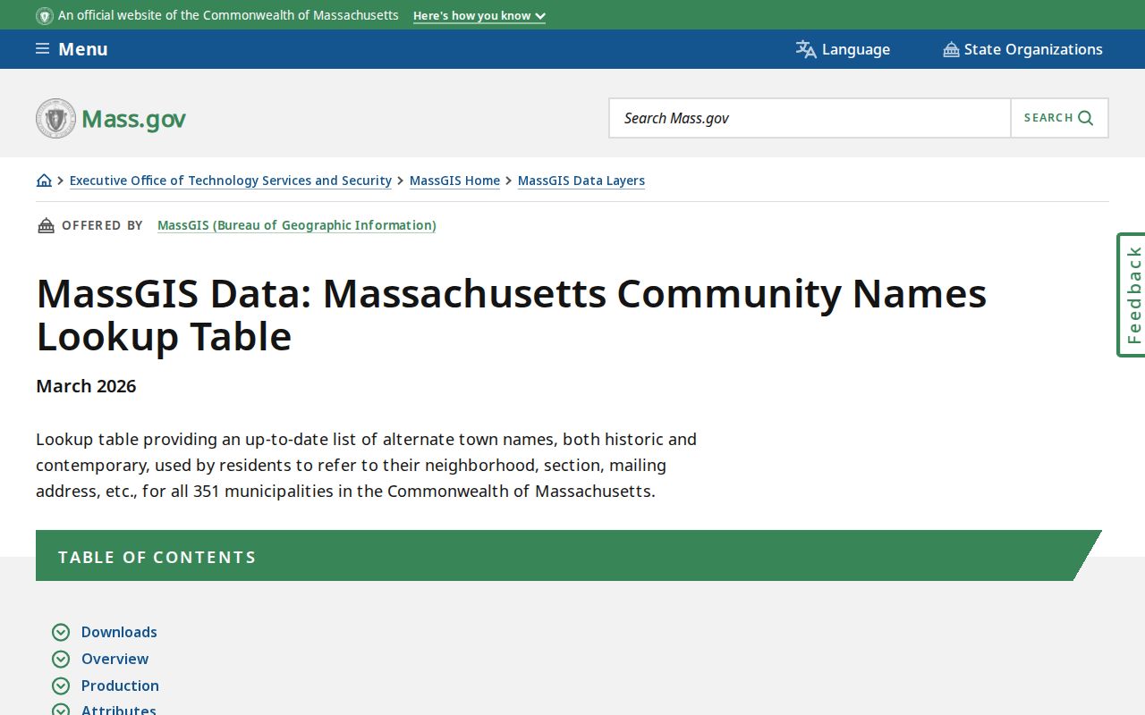
Task: Jump to the Production section
Action: click(x=120, y=686)
